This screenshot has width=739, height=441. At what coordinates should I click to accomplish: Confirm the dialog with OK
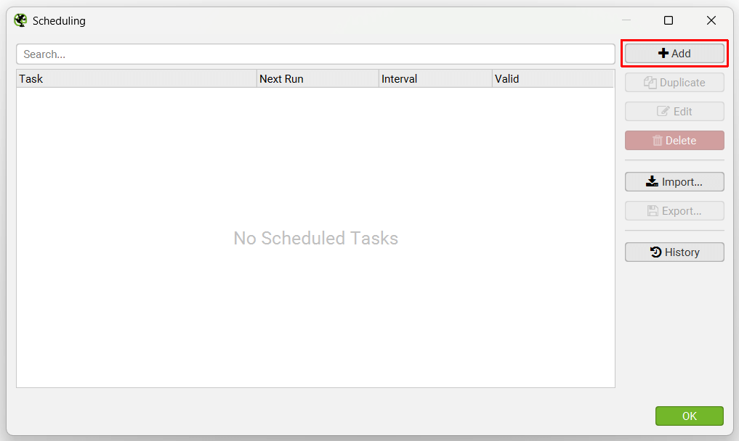pyautogui.click(x=689, y=416)
